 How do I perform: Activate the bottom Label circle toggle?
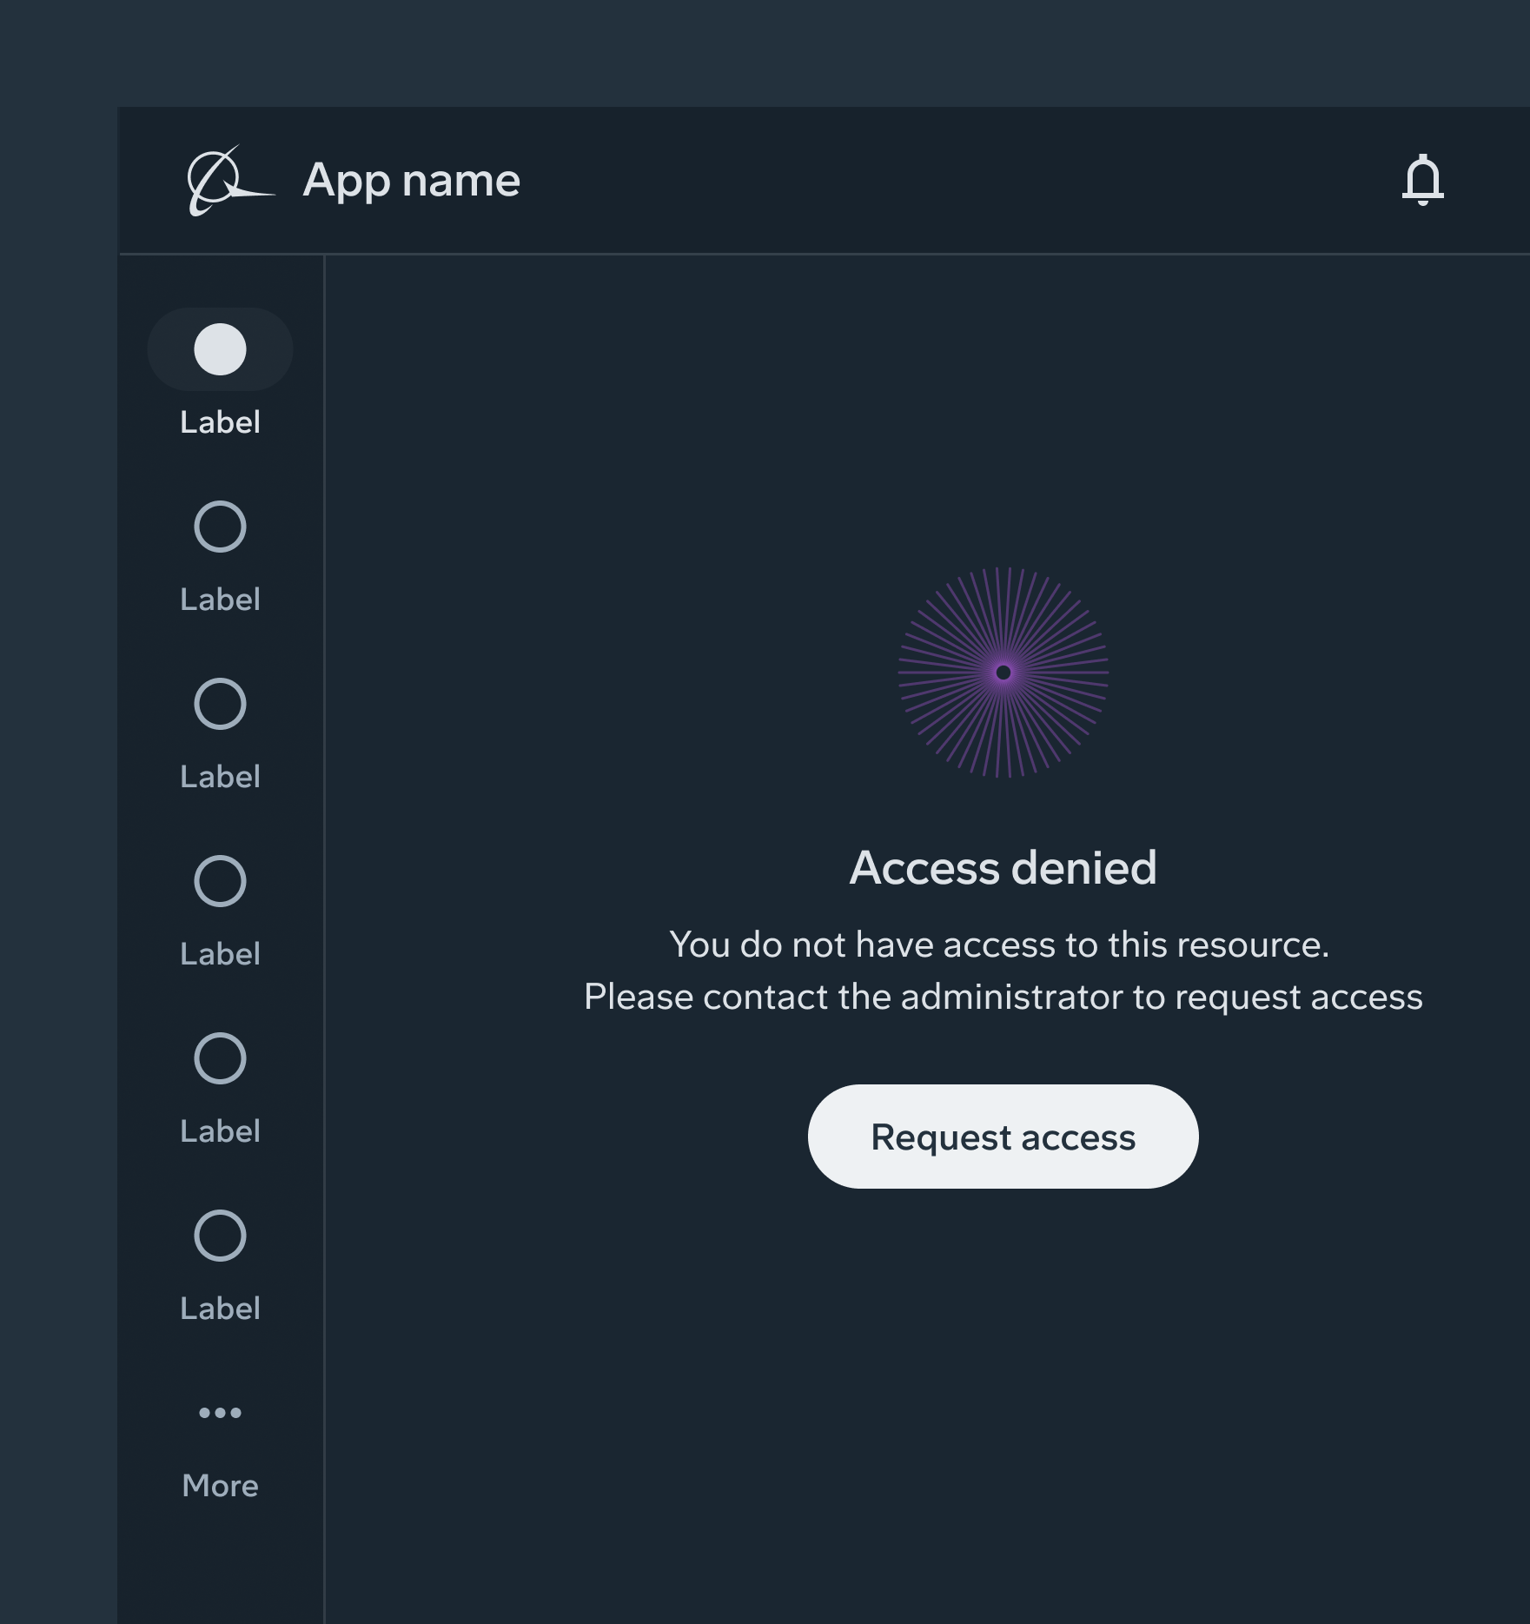coord(220,1235)
